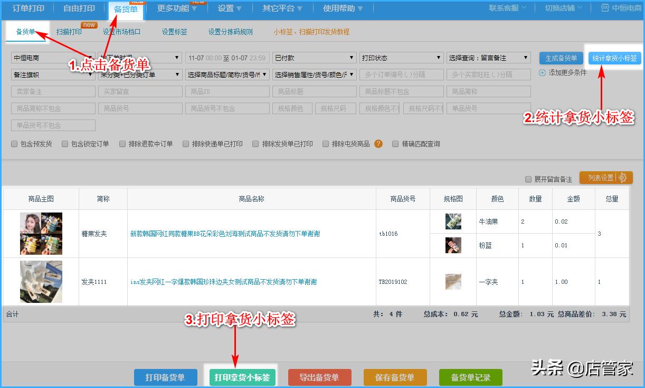Viewport: 645px width, 388px height.
Task: Switch to the 扫描打印 tab
Action: click(69, 32)
